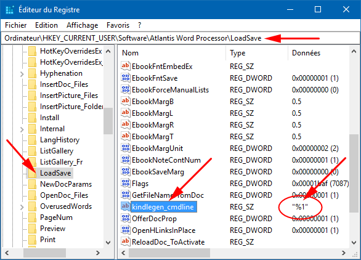Screen dimensions: 361x260
Task: Click tree pane horizontal scroll right arrow
Action: 98,253
